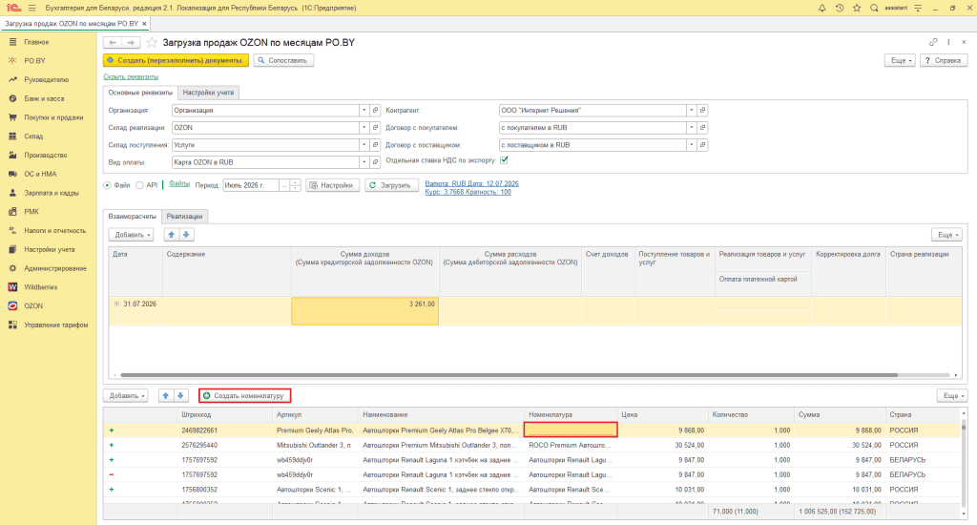
Task: Click the Период field Июль 2026 г.
Action: (251, 185)
